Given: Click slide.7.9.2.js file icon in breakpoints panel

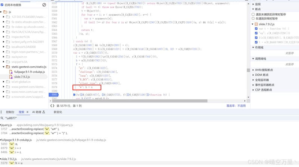Looking at the screenshot, I should point(256,24).
